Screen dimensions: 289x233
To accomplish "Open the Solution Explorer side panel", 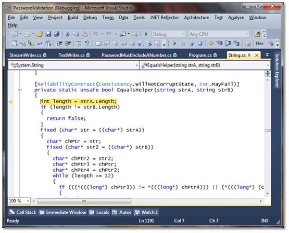I will [277, 71].
